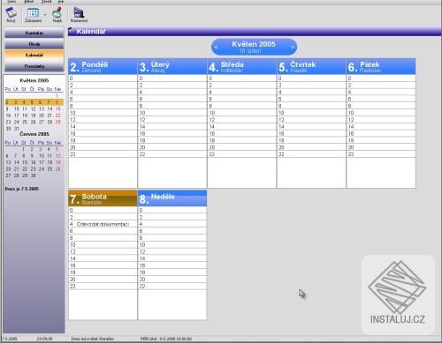The width and height of the screenshot is (442, 343).
Task: Click the Zobrazení view toolbar icon
Action: click(33, 15)
